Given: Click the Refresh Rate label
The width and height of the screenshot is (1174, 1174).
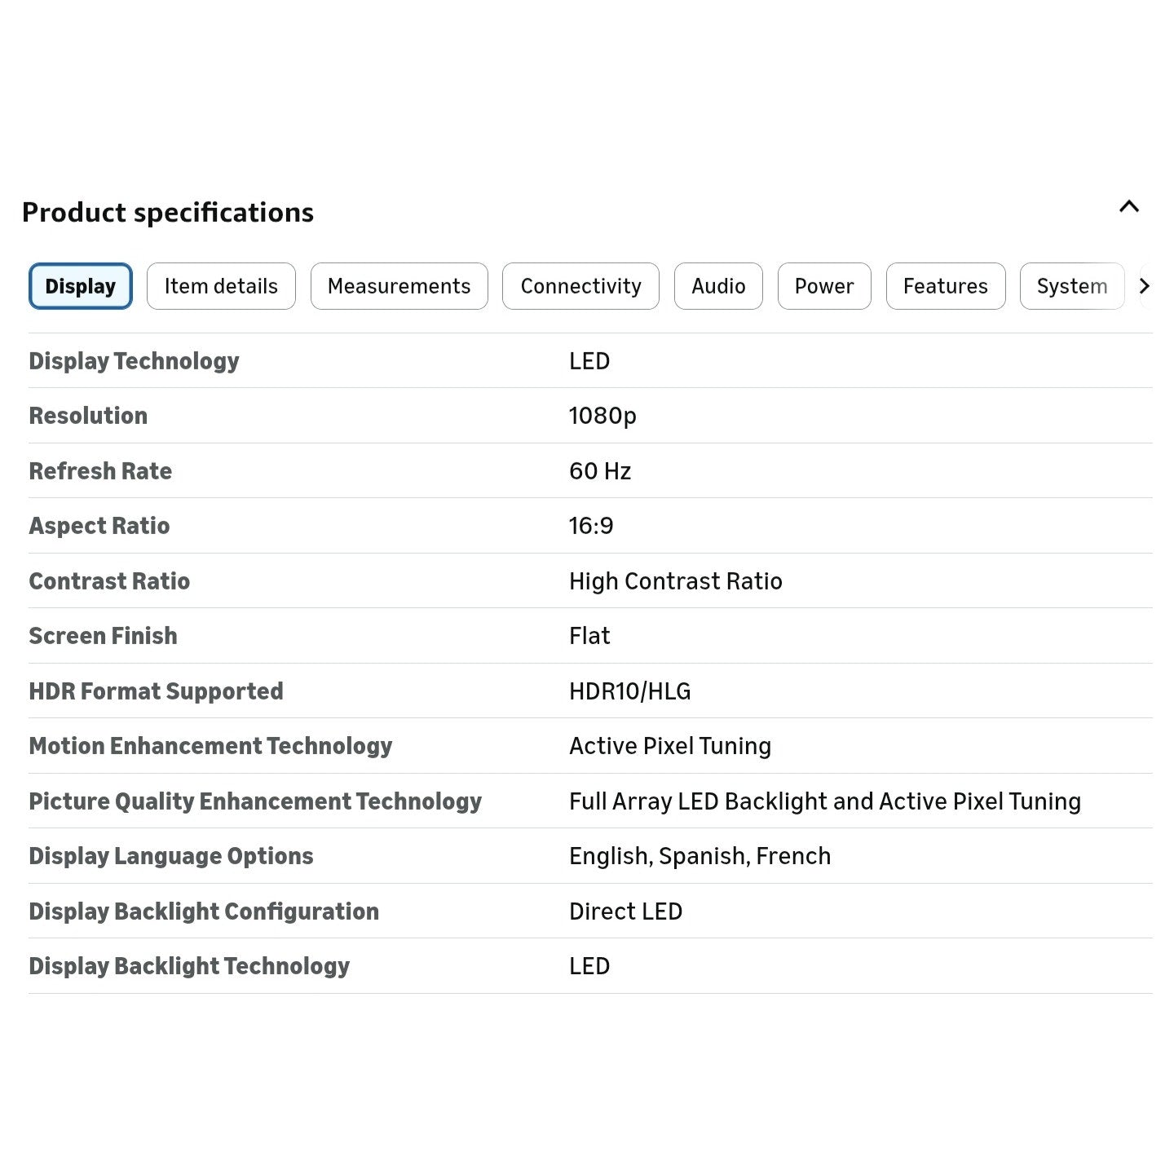Looking at the screenshot, I should (100, 471).
